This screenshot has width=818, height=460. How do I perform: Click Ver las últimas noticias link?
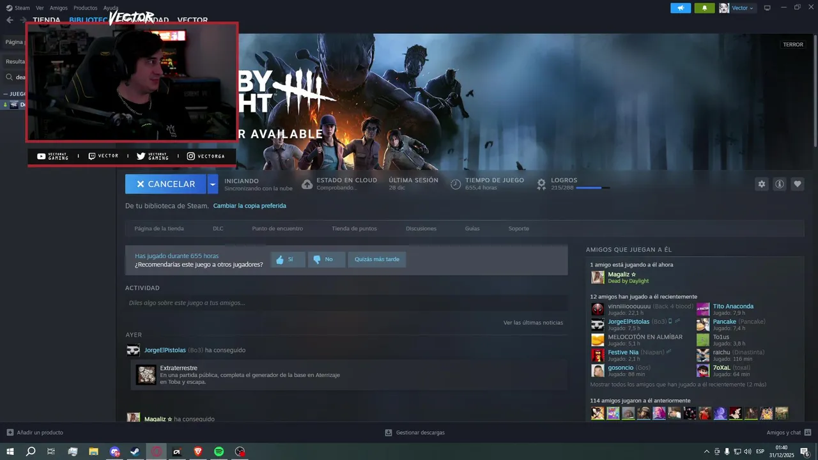click(533, 323)
